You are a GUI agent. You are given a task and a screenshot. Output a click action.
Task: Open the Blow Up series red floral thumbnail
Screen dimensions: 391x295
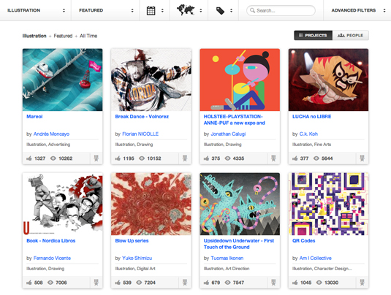click(151, 204)
